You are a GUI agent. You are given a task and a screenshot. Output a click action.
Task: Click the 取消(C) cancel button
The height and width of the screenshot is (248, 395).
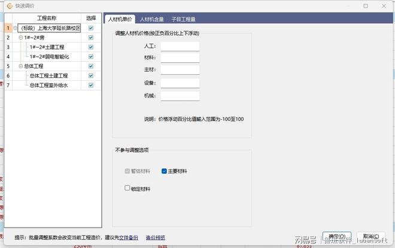[371, 237]
